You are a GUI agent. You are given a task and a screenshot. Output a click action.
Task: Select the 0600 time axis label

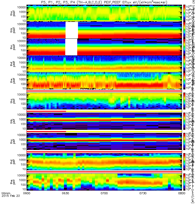pos(27,193)
